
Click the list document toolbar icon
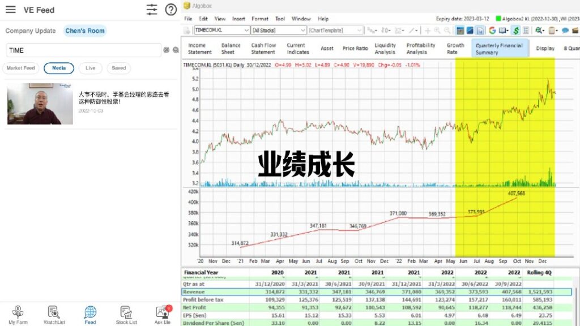(x=526, y=31)
